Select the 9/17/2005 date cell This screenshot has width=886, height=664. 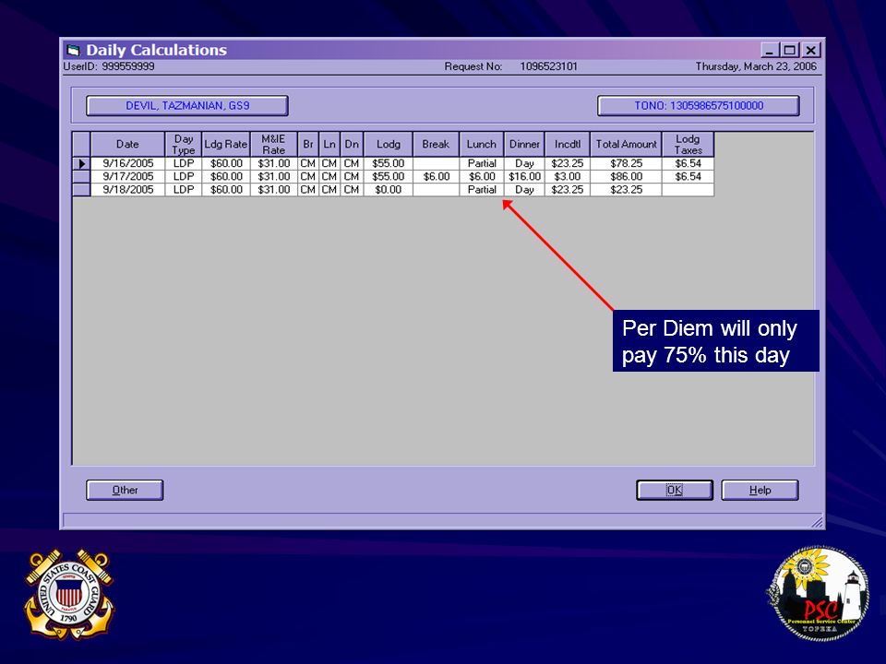(127, 177)
